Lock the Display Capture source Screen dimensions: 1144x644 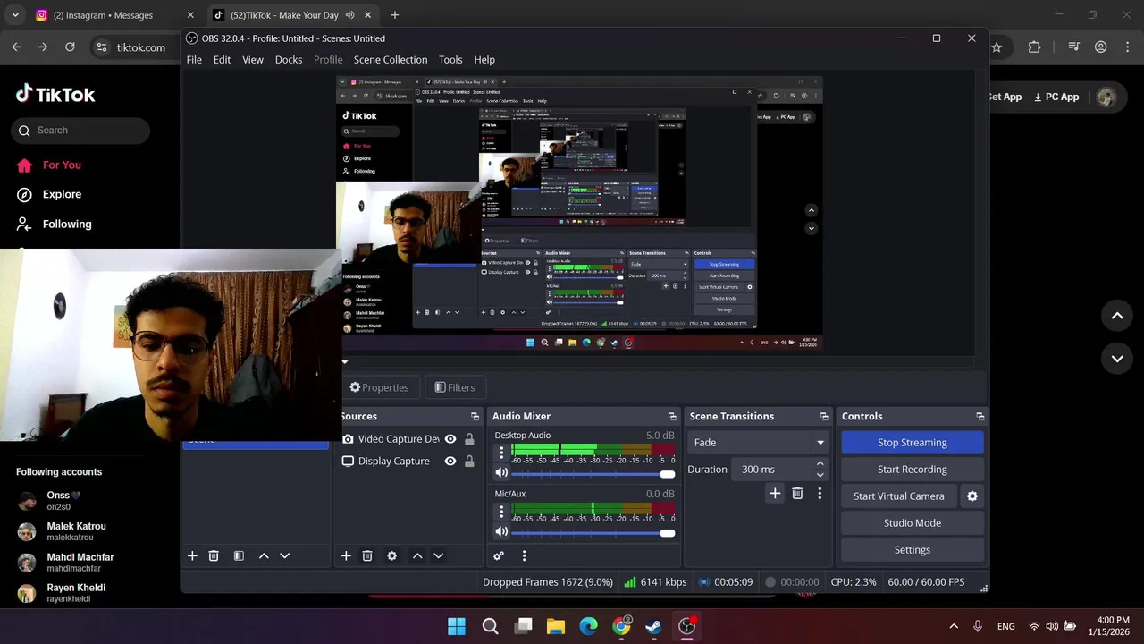(x=469, y=461)
